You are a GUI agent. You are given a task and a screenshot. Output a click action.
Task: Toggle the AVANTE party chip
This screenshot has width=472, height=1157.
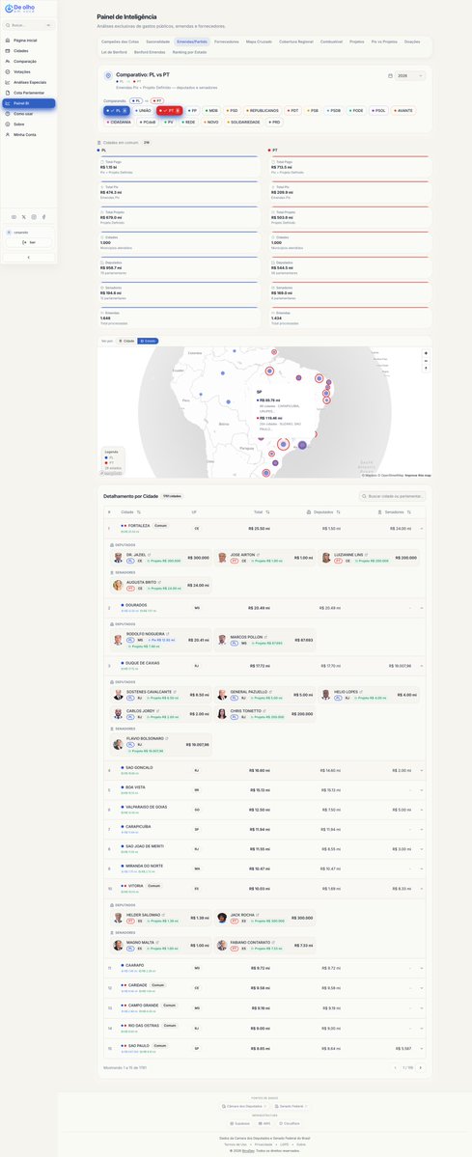point(403,111)
